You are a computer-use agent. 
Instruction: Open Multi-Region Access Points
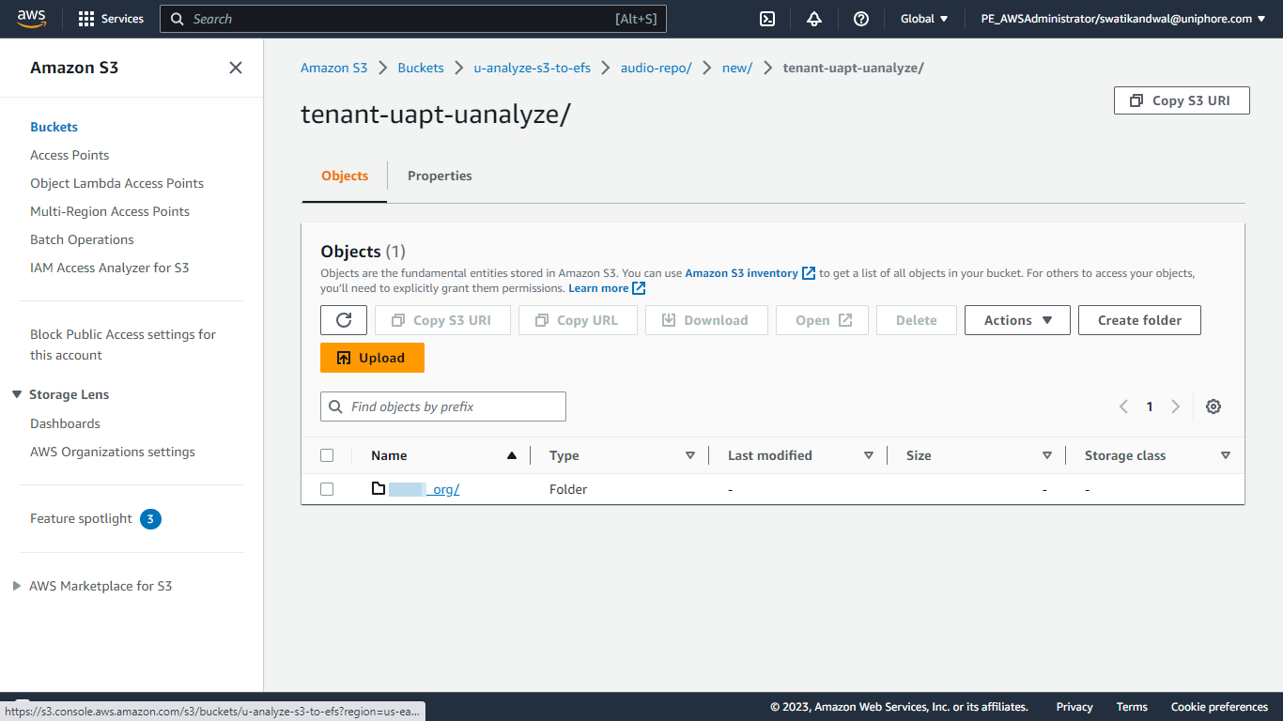click(x=110, y=211)
